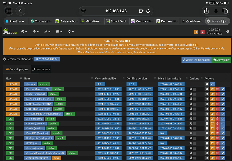
Task: Refresh the IRobot plugin with orange update icon
Action: point(212,94)
